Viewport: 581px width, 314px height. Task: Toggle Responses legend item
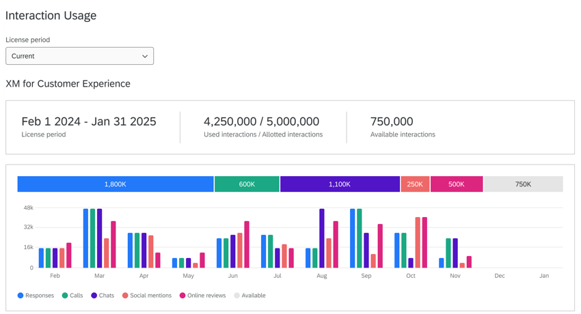click(x=36, y=296)
